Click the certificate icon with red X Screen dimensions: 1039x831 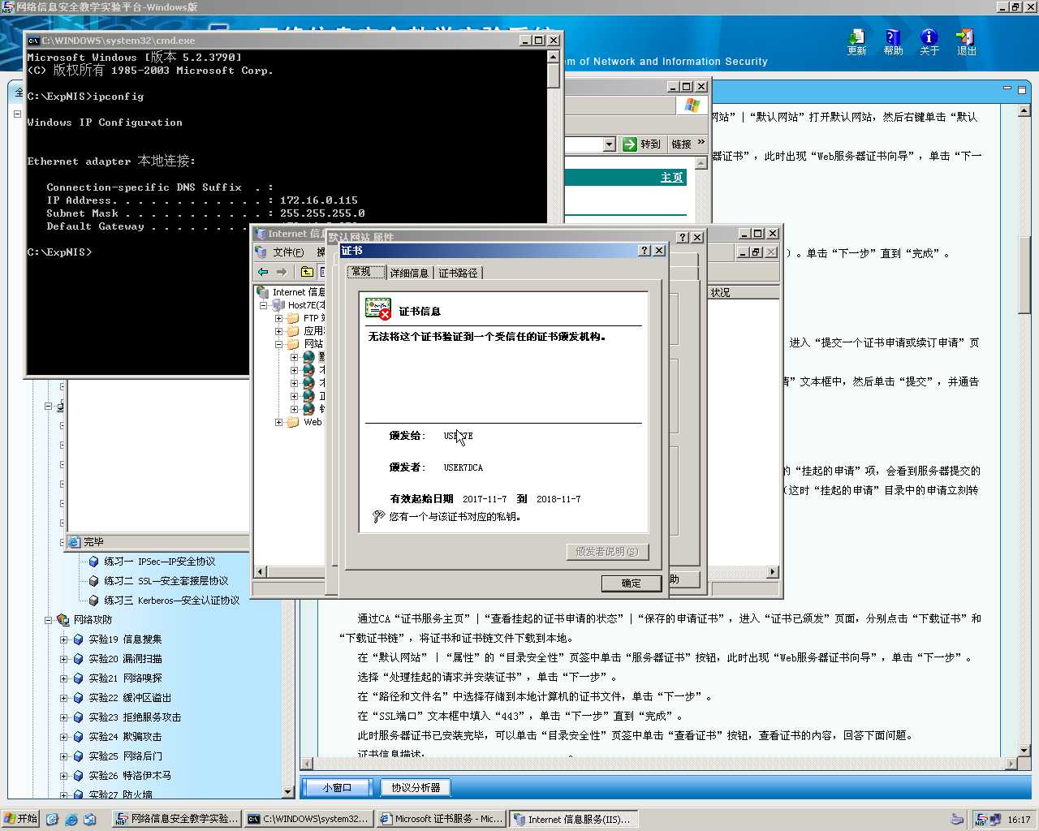(x=378, y=309)
